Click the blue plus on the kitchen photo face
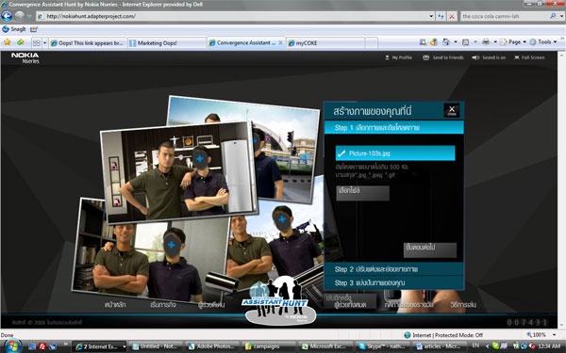Viewport: 566px width, 353px height. coord(200,158)
